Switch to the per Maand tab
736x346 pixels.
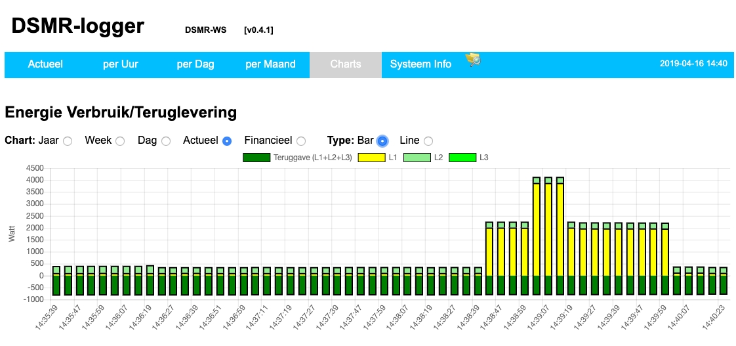pyautogui.click(x=270, y=64)
